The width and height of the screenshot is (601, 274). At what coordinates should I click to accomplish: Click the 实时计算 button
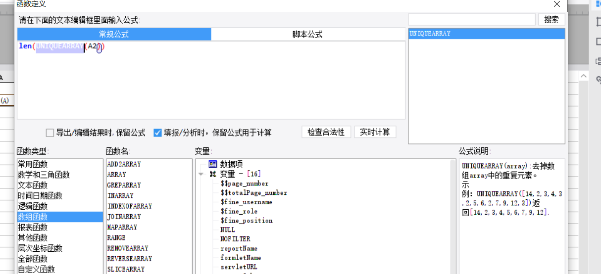point(375,132)
